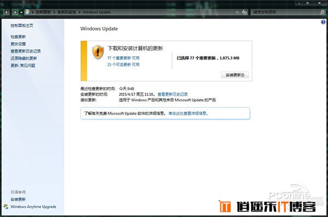Click 还原隐藏的更新 in the sidebar
The image size is (328, 217).
[24, 58]
